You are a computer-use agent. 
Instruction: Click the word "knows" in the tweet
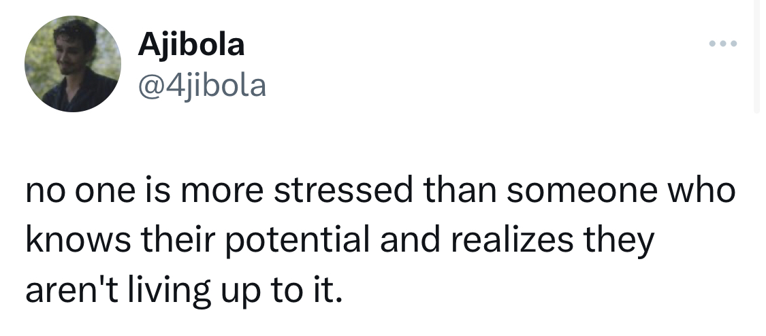(71, 241)
